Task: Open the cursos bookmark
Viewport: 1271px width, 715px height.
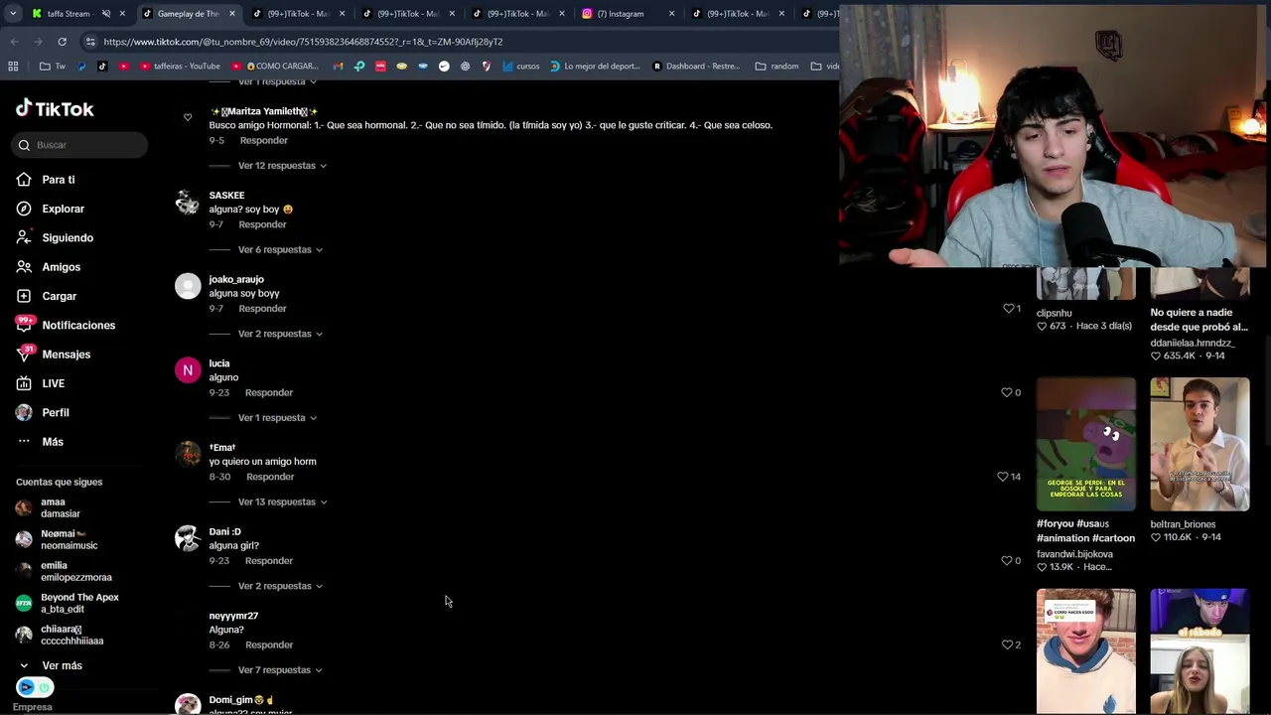Action: [x=520, y=67]
